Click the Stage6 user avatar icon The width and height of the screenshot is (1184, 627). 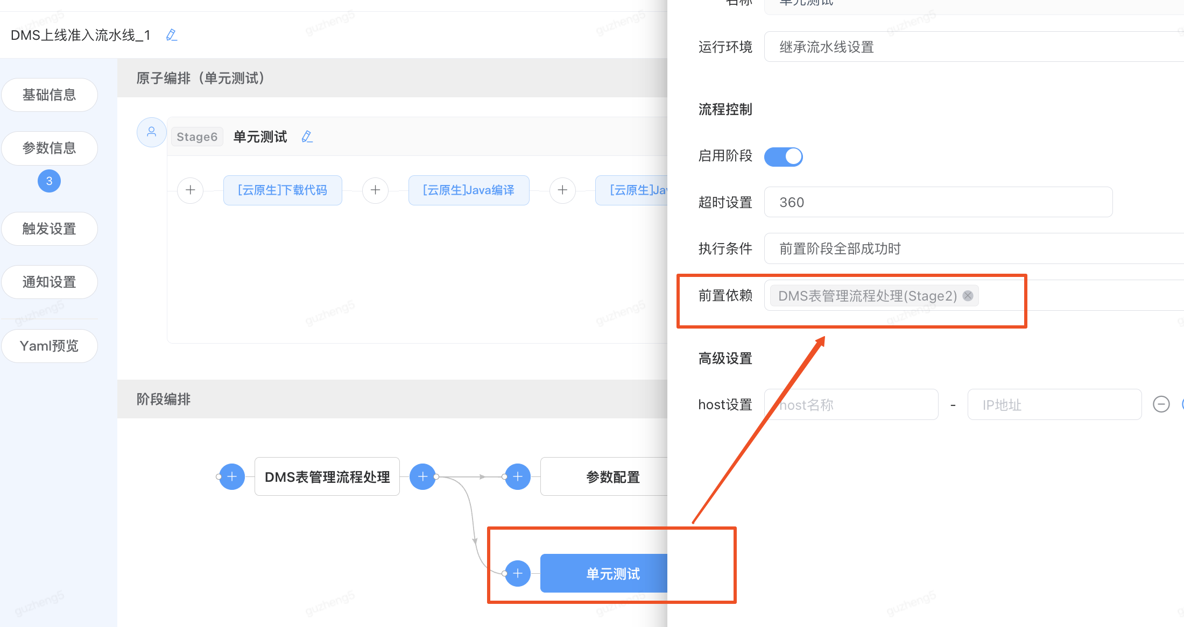(x=152, y=132)
